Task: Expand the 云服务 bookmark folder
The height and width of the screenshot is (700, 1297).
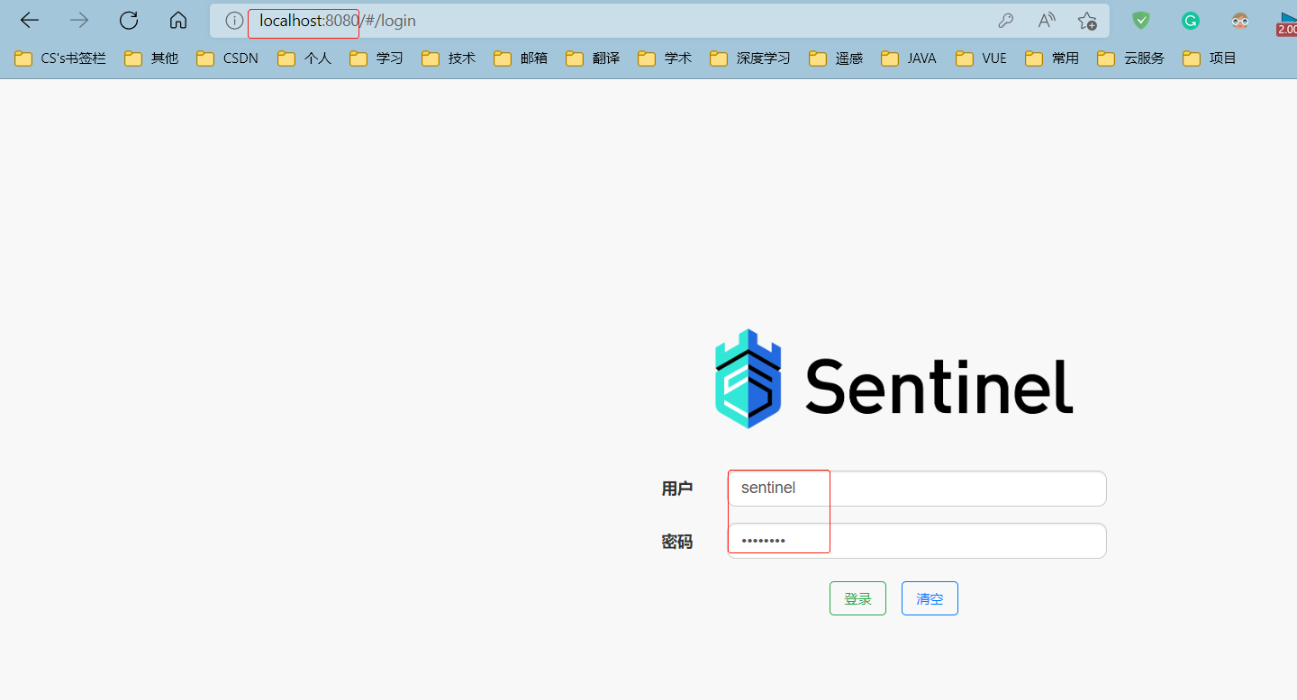Action: tap(1131, 58)
